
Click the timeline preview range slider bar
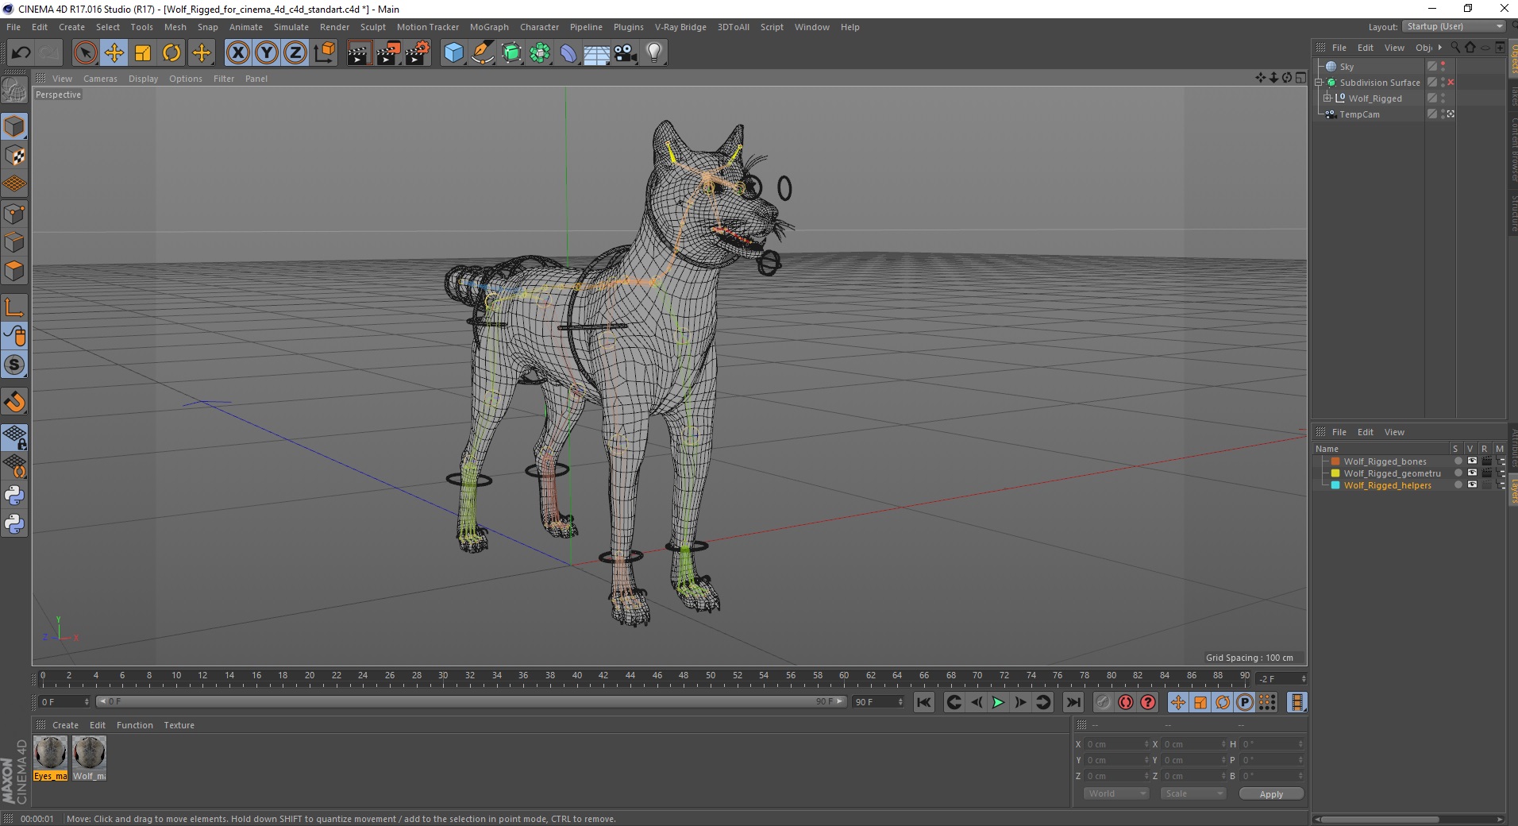coord(472,701)
